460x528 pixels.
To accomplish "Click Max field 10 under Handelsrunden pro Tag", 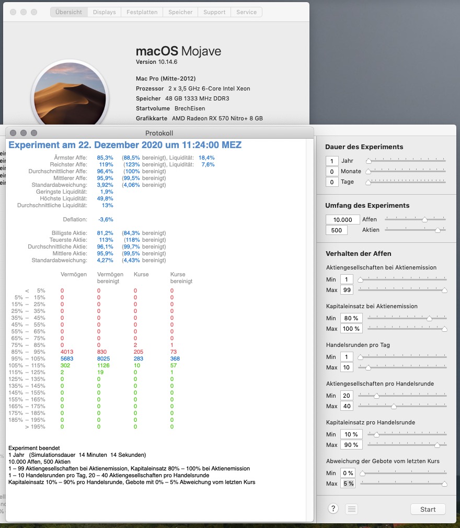I will pyautogui.click(x=347, y=367).
